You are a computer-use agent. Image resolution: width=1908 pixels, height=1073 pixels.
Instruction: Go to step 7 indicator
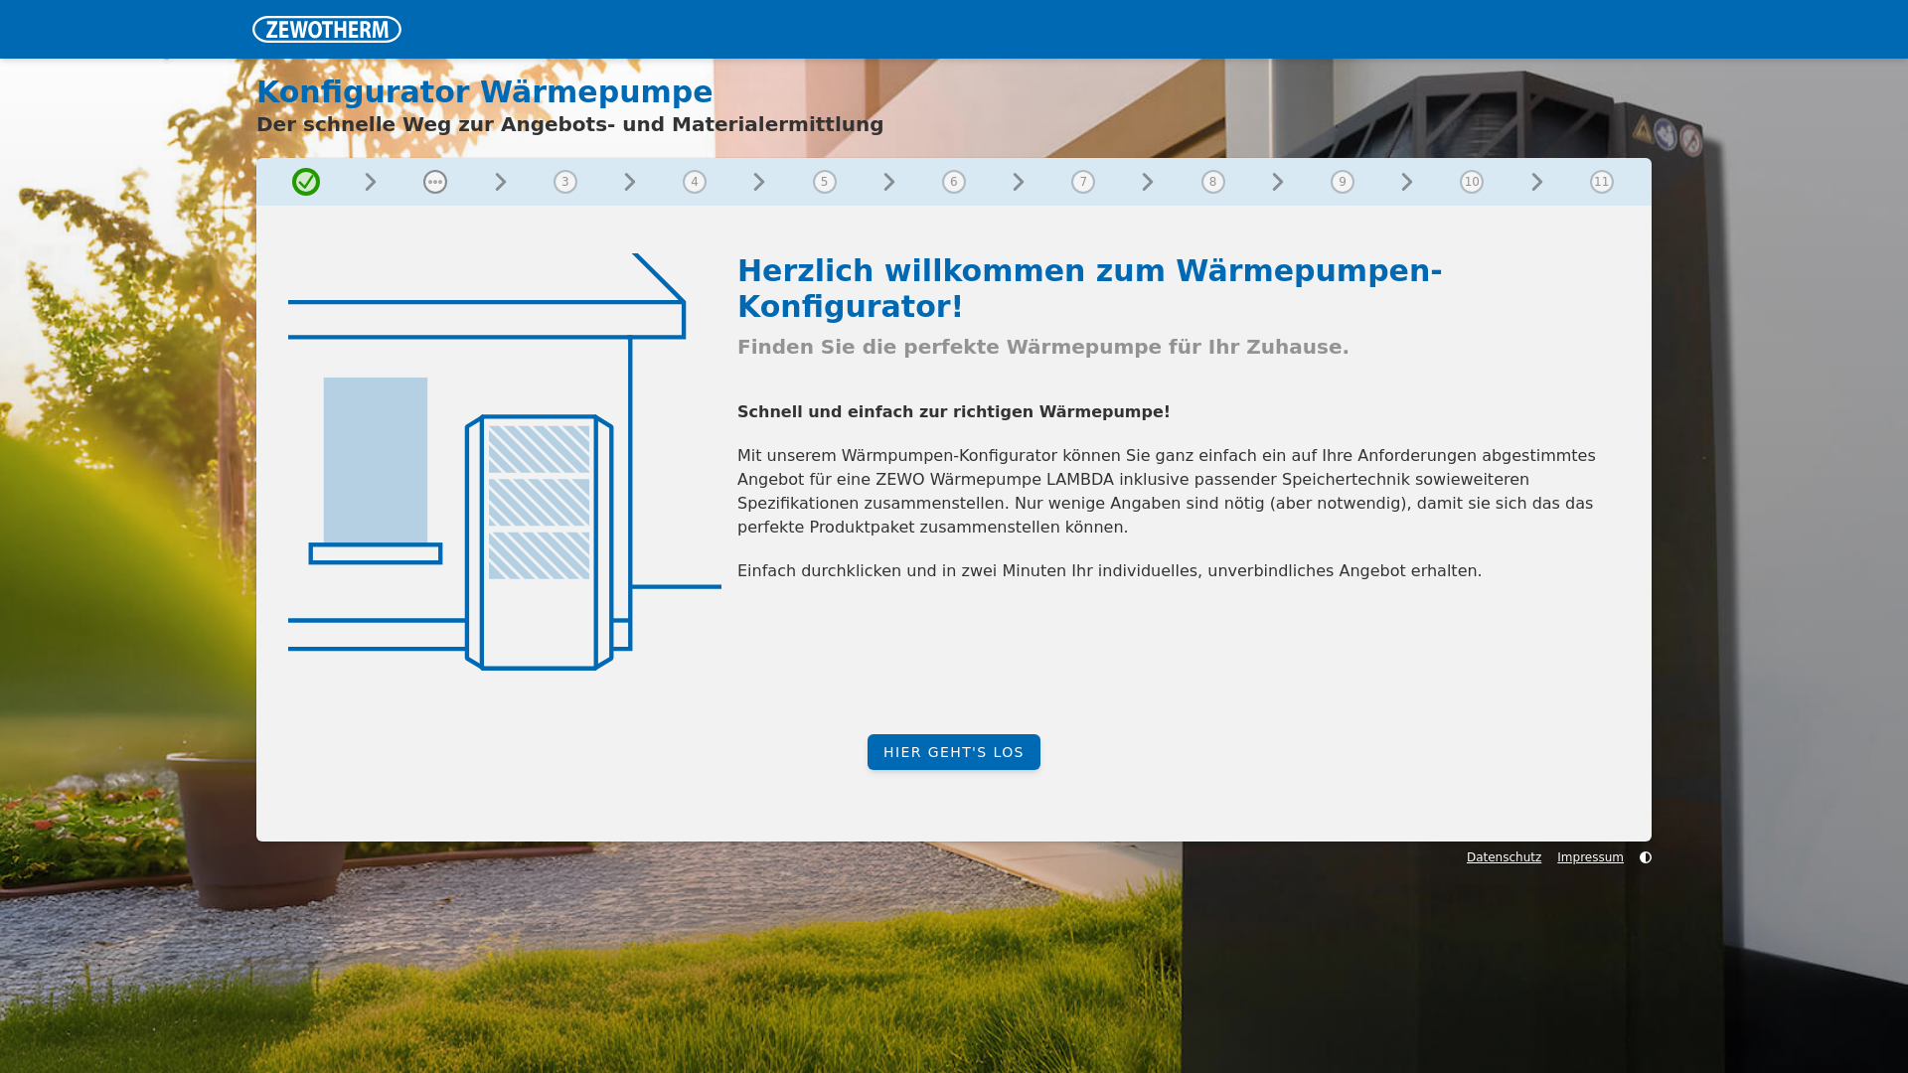click(1083, 182)
